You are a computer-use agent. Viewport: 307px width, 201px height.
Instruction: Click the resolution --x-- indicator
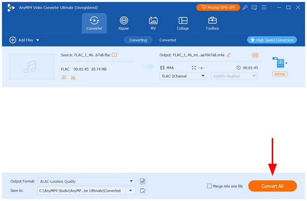pos(198,68)
